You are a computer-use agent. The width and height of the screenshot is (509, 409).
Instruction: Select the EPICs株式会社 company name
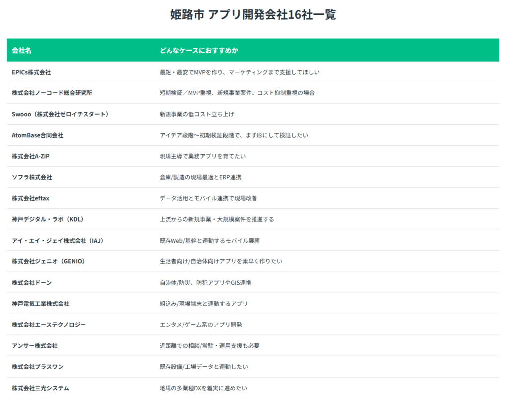pos(31,72)
